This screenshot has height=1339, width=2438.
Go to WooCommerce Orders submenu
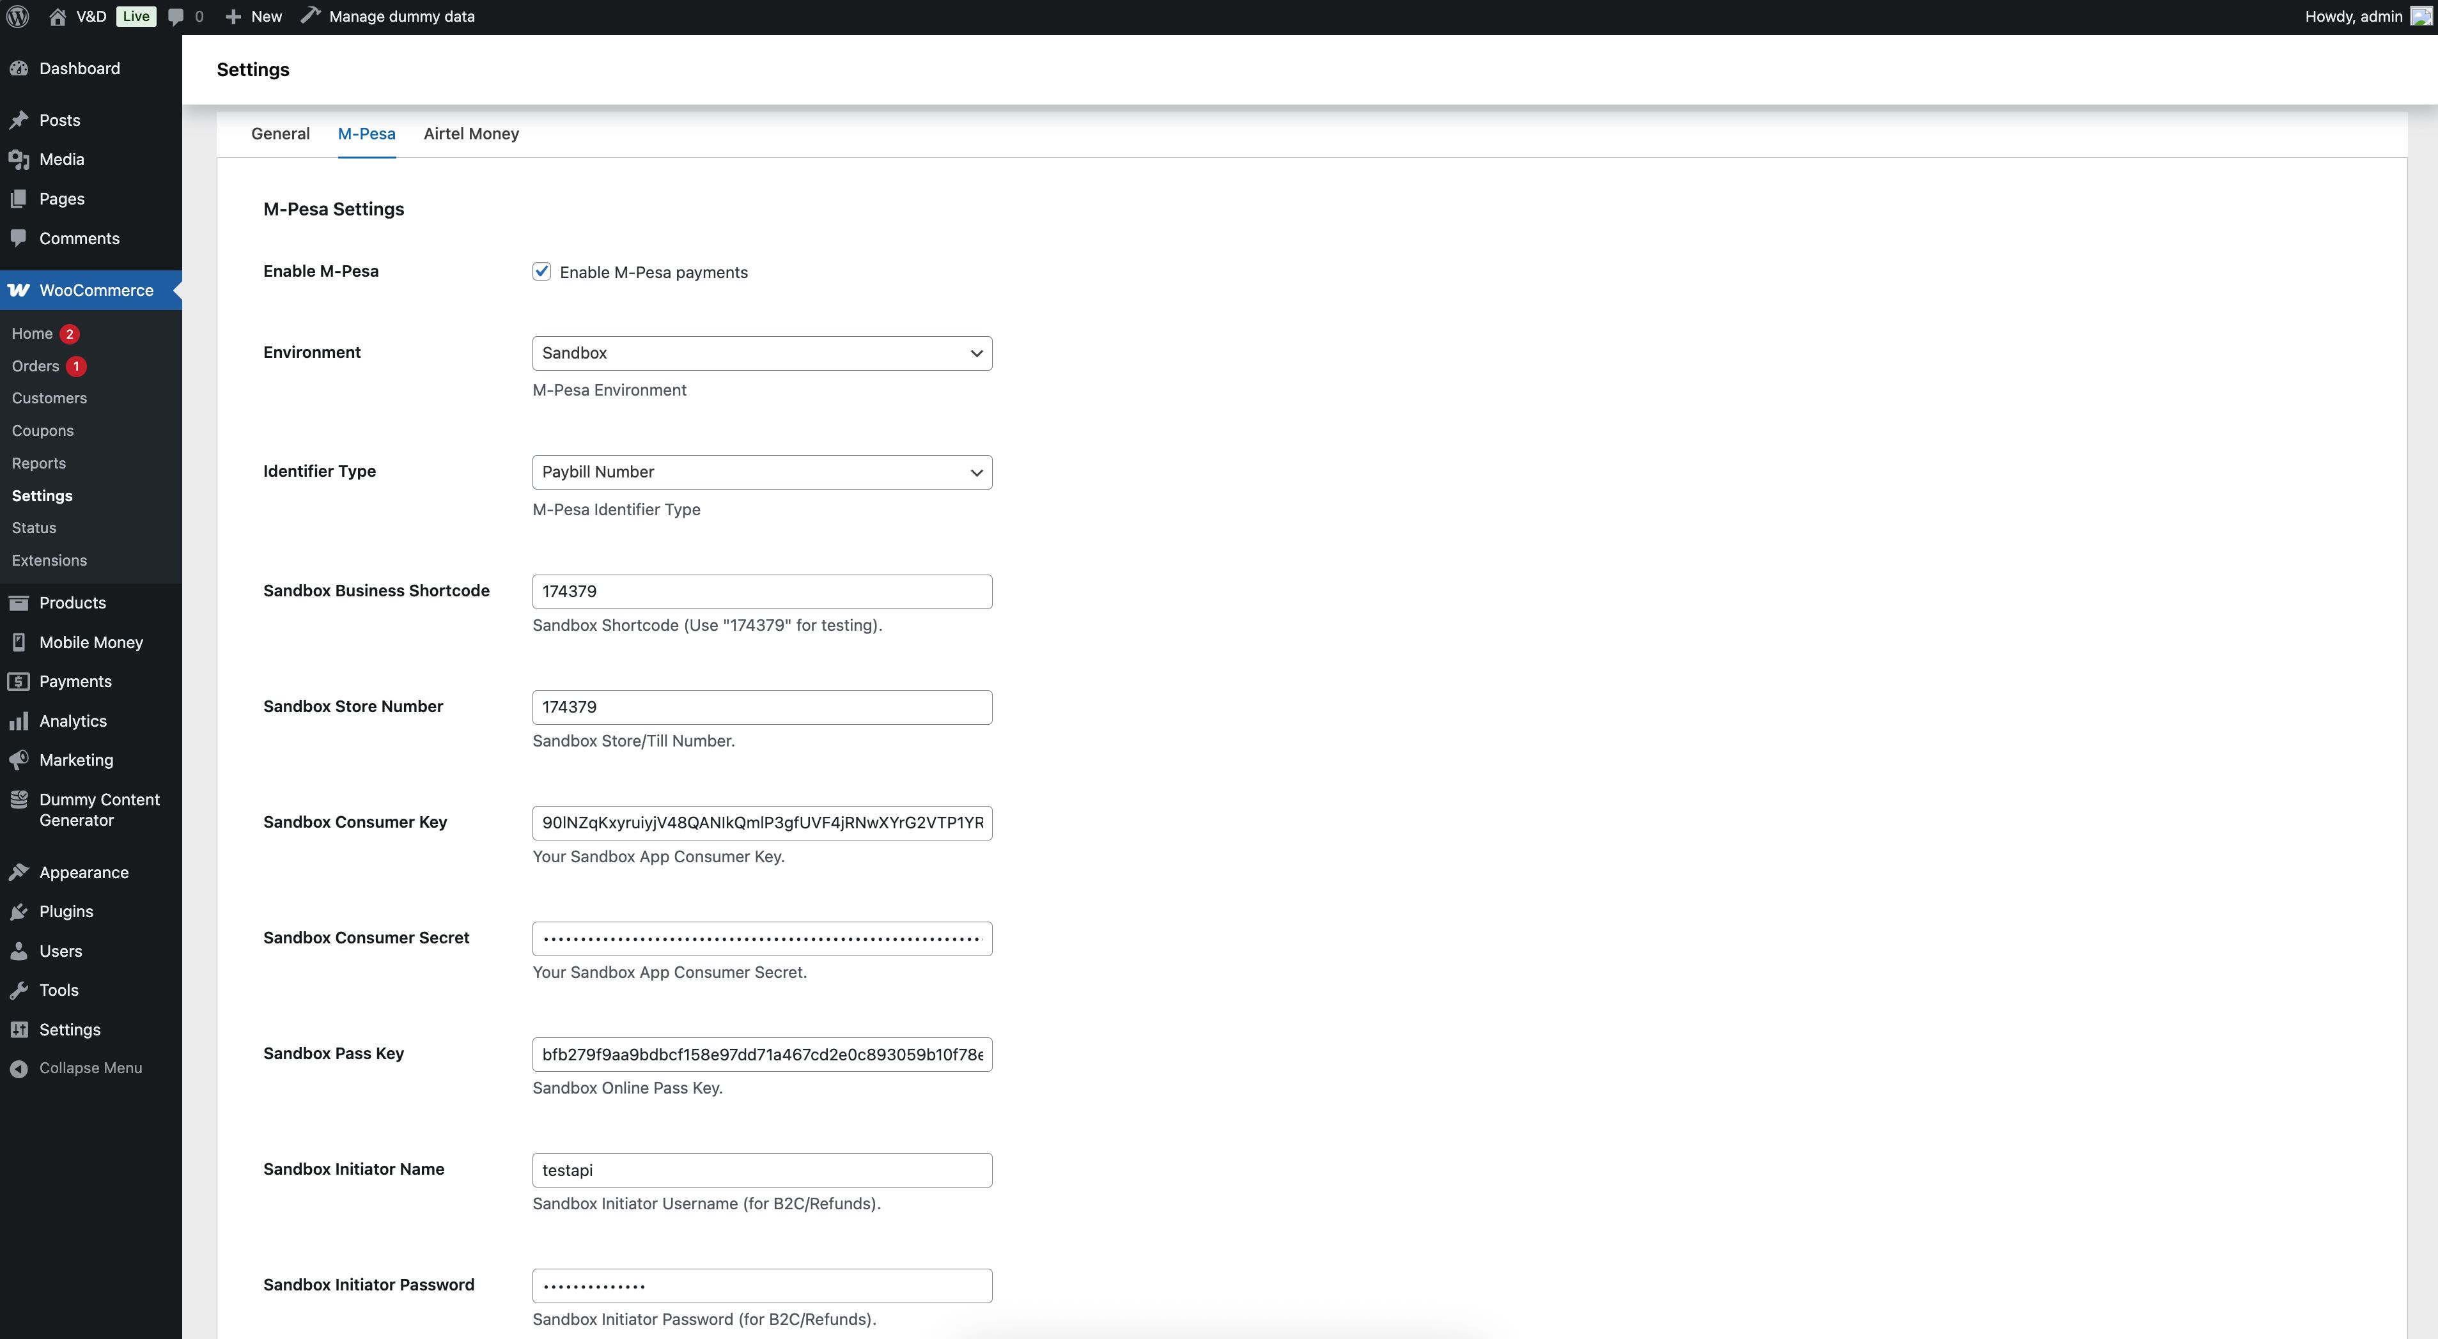tap(35, 366)
